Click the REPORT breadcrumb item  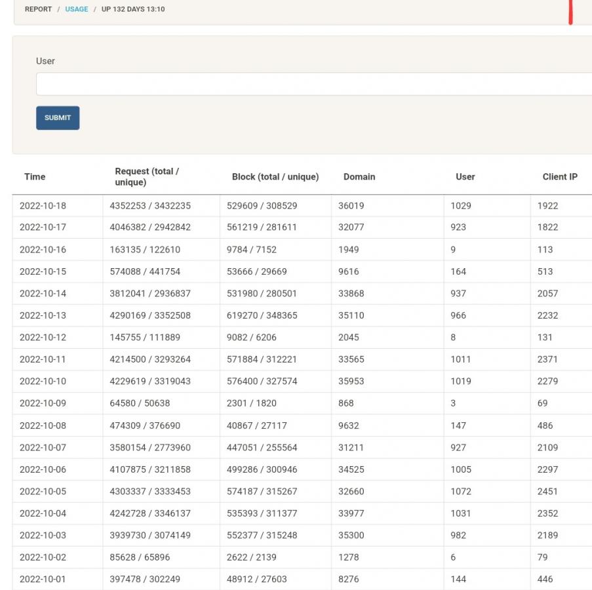point(38,9)
